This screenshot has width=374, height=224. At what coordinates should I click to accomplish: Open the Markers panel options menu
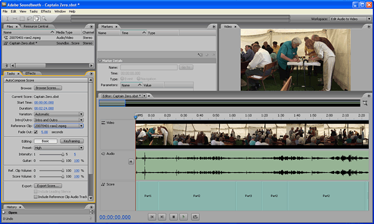(x=213, y=27)
